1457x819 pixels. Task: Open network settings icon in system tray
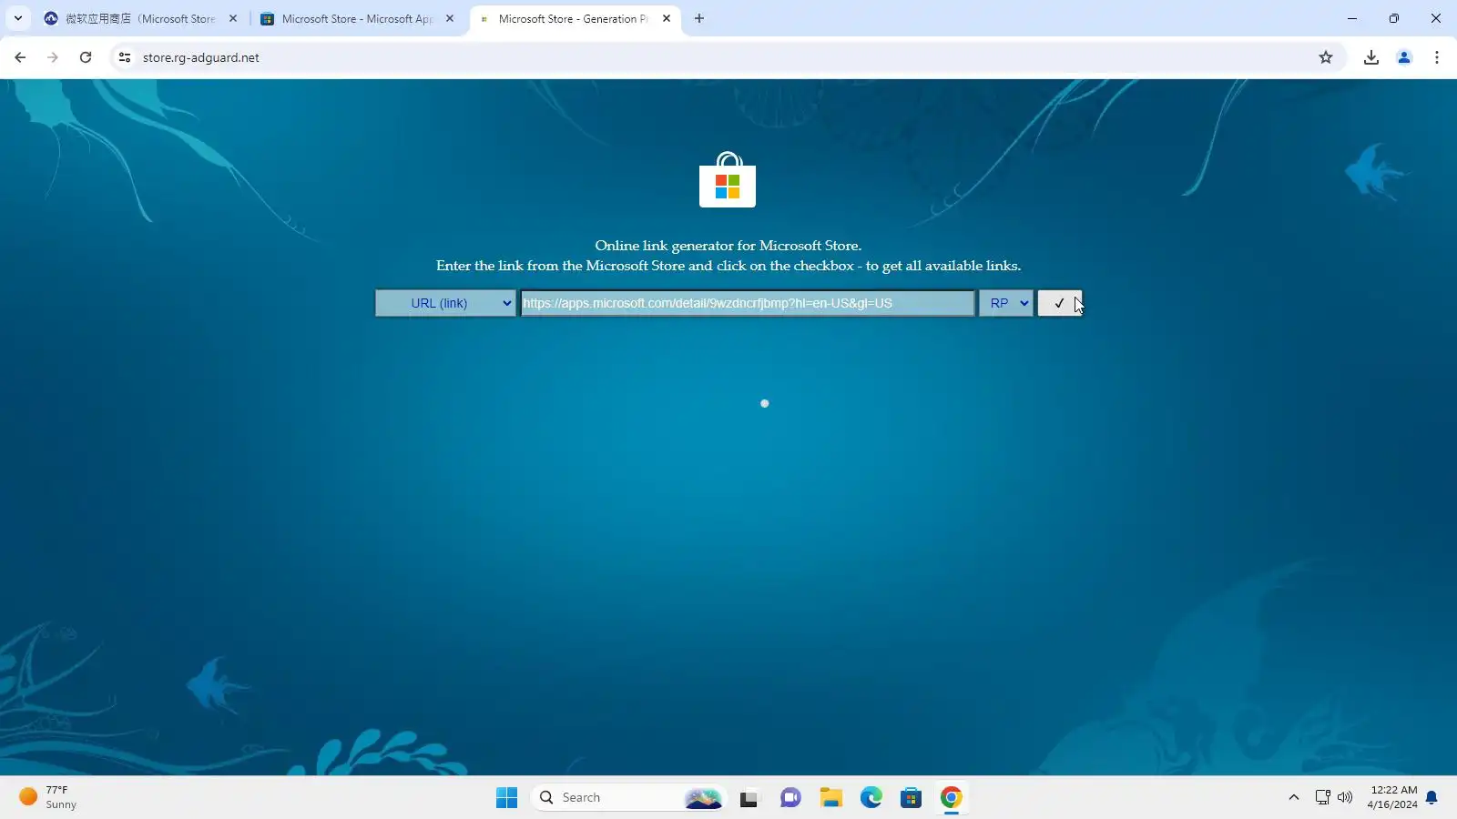click(x=1323, y=798)
